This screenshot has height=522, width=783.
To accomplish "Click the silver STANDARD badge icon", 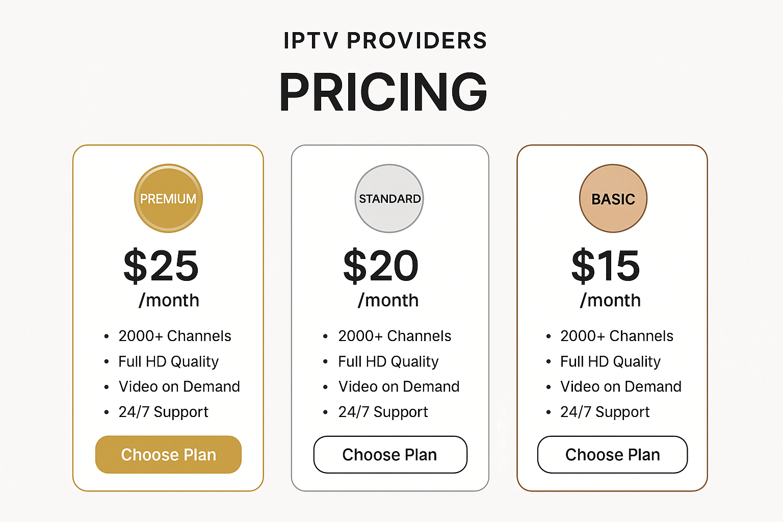I will [x=389, y=198].
